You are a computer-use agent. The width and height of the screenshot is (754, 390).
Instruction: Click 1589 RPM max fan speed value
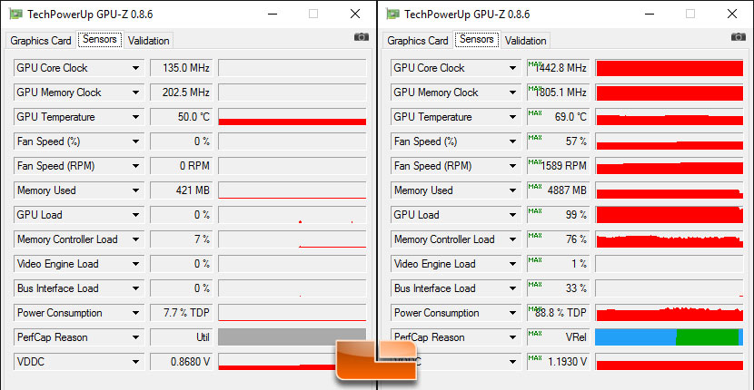[x=559, y=166]
